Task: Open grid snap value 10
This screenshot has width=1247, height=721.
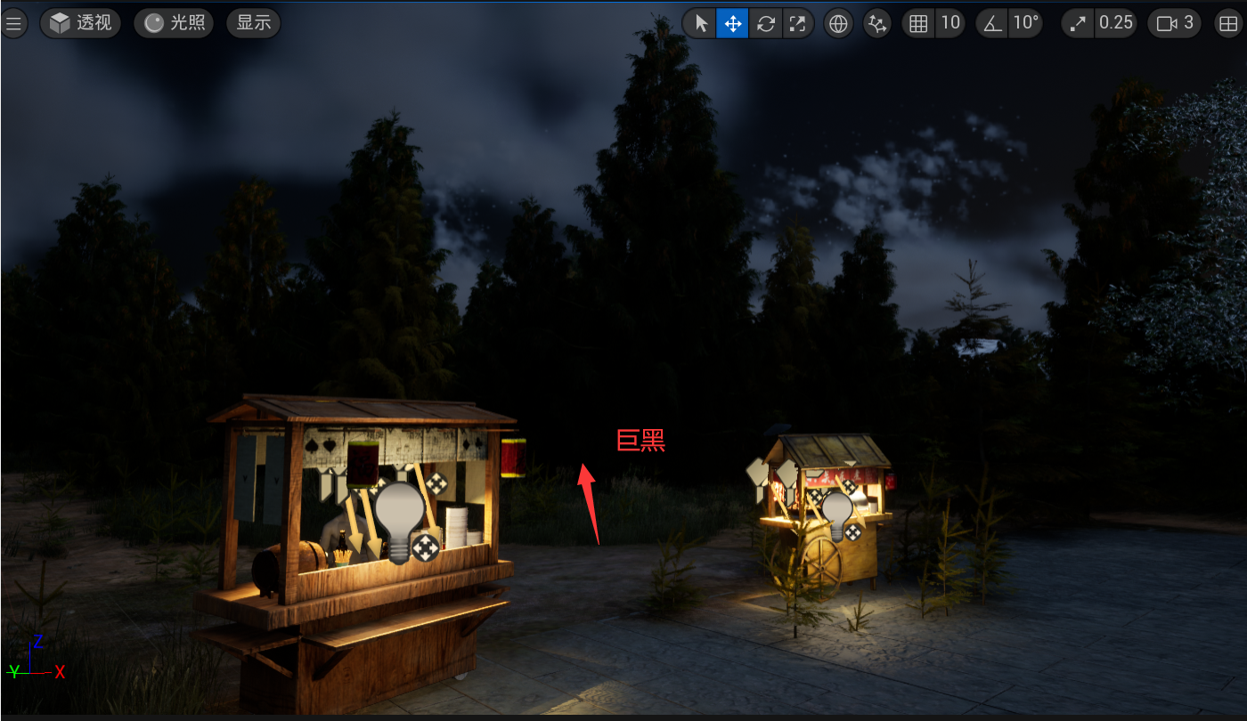Action: coord(950,23)
